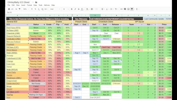Open the Red Pulse (RPX) link
Viewport: 177px width, 100px height.
pos(14,28)
